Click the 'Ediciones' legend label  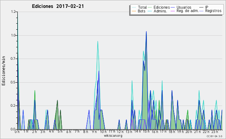click(x=162, y=7)
